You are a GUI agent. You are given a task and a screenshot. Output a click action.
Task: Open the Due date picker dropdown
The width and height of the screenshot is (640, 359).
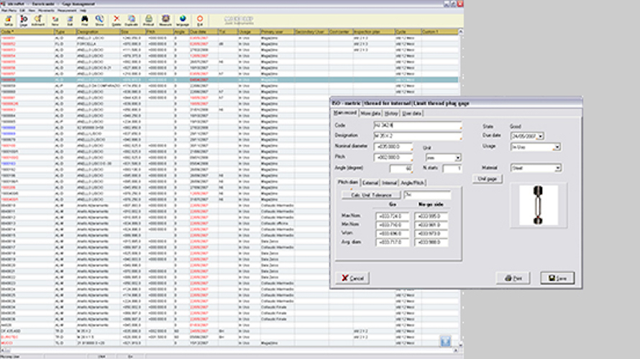click(540, 135)
